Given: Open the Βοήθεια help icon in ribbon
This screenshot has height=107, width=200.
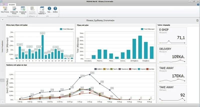Looking at the screenshot, I should click(55, 9).
